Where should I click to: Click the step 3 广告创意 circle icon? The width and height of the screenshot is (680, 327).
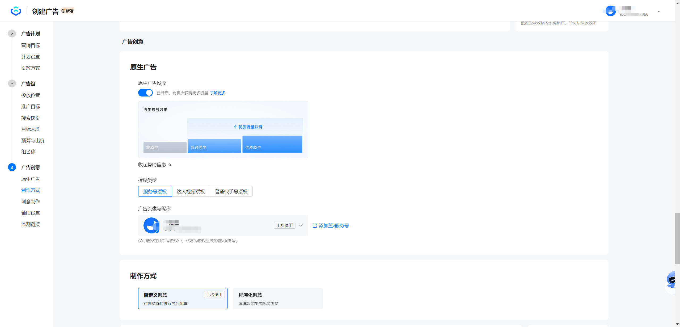coord(12,167)
